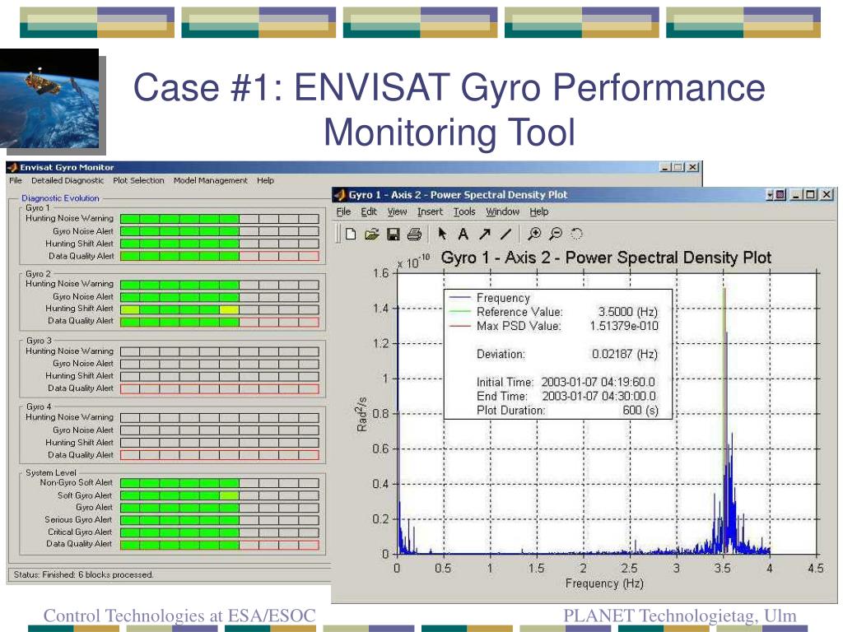This screenshot has height=632, width=843.
Task: Open the Detailed Diagnostic menu
Action: 68,180
